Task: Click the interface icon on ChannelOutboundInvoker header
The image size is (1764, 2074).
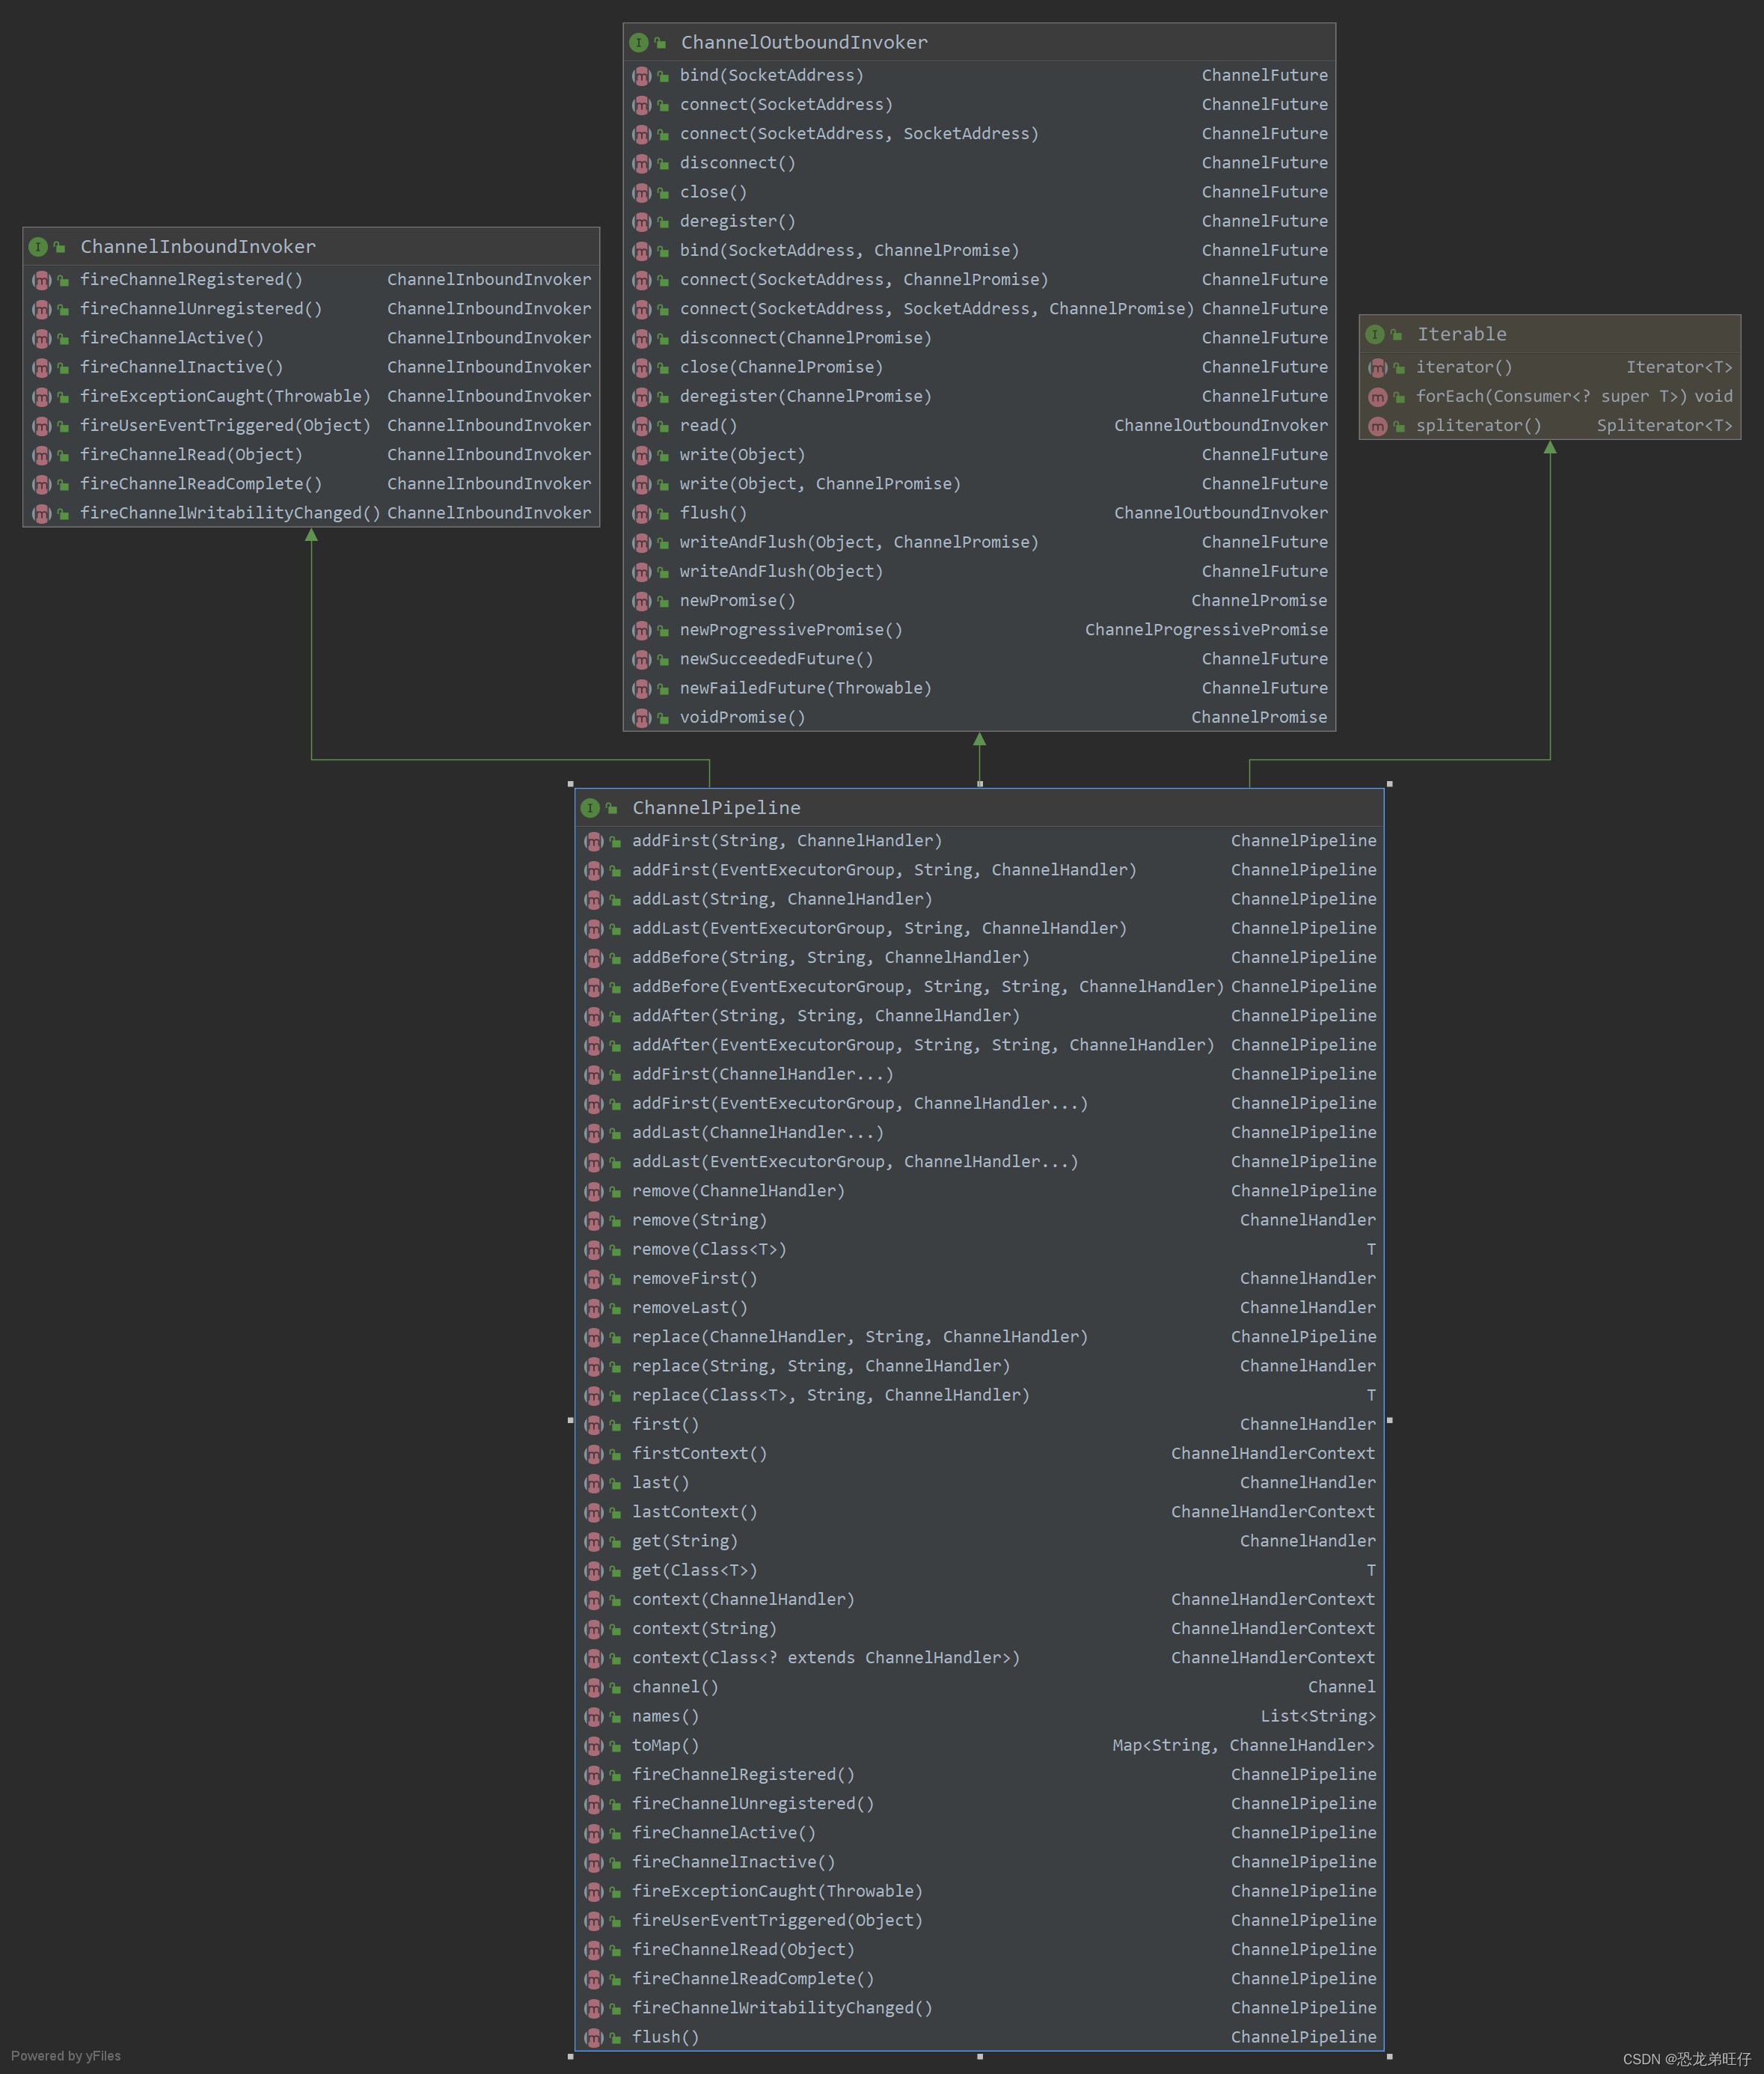Action: pos(638,42)
